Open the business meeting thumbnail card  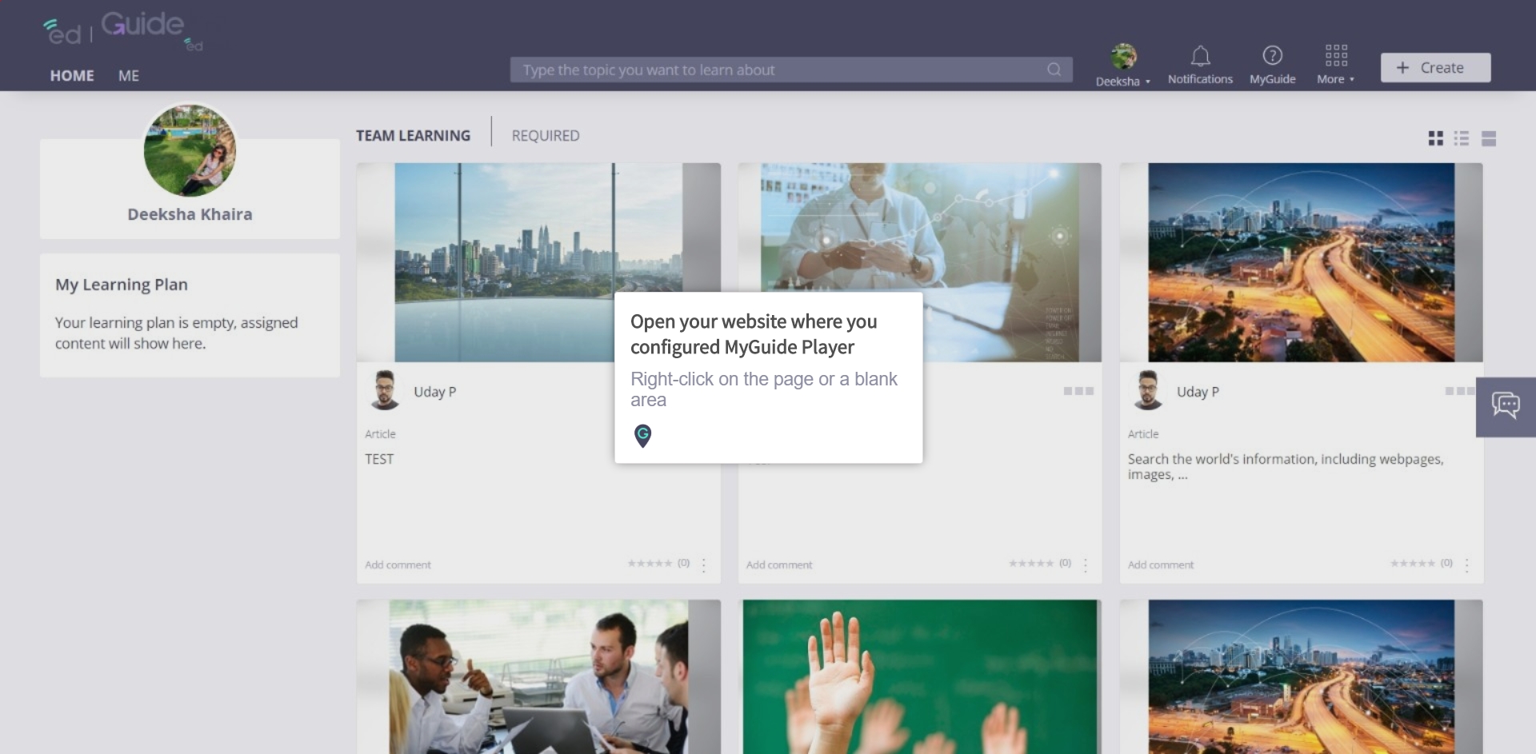click(538, 676)
